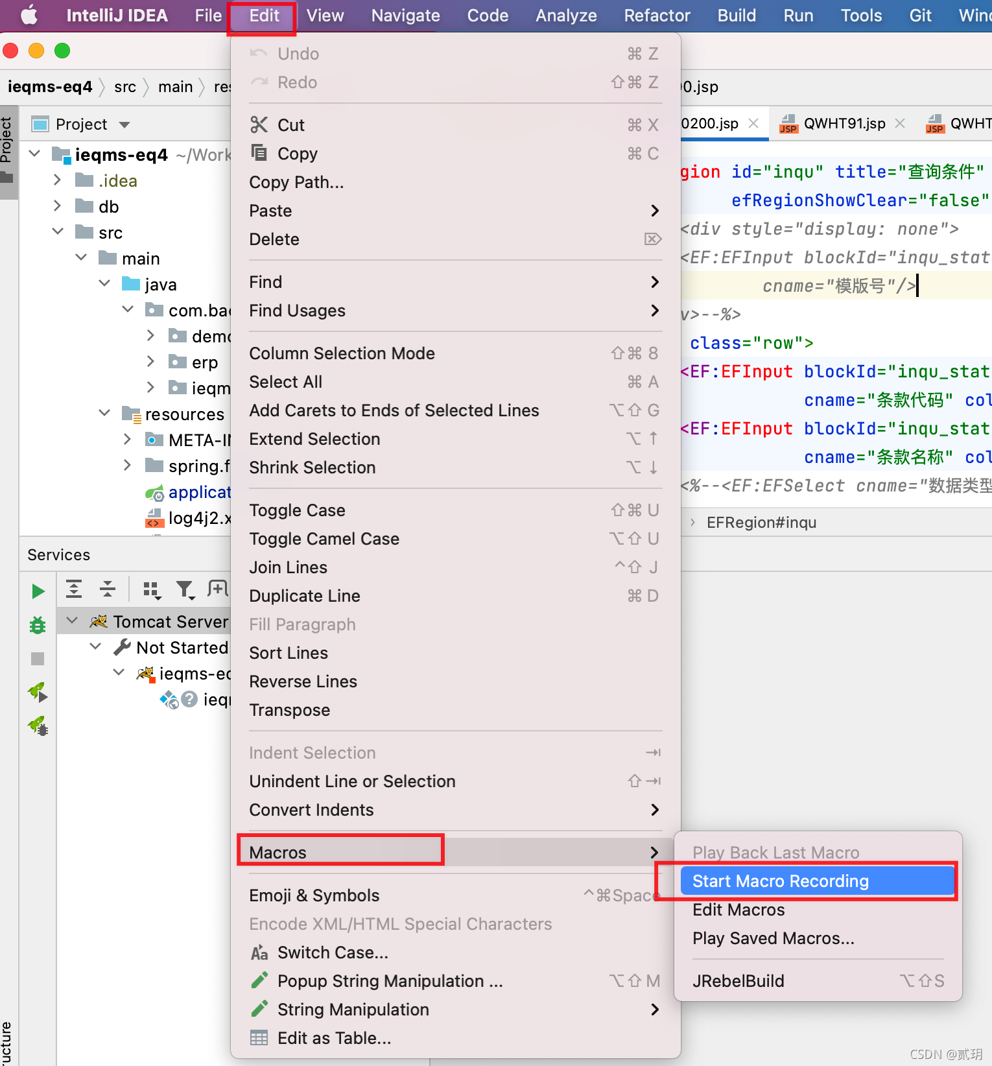Click the Services panel title

pyautogui.click(x=58, y=555)
